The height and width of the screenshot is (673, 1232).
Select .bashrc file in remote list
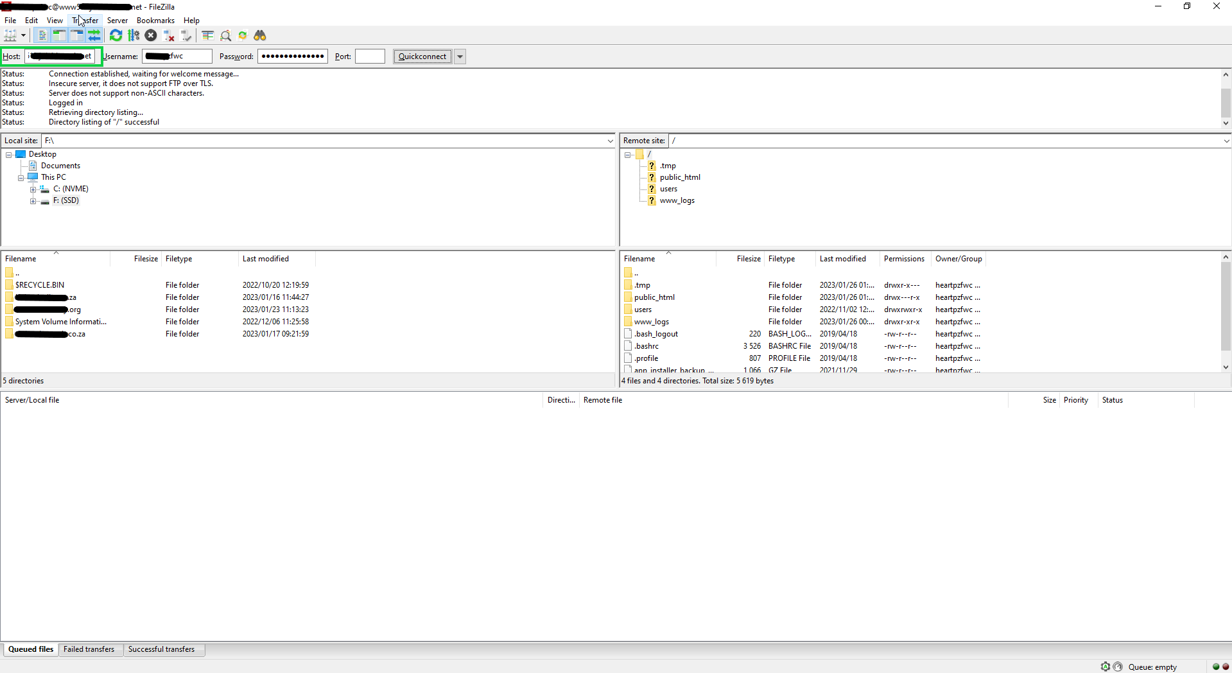[646, 346]
